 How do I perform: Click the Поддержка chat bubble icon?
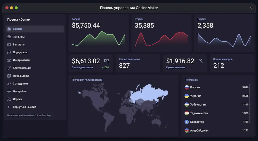tap(9, 52)
